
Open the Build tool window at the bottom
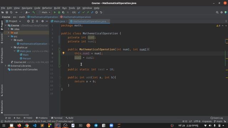69,118
